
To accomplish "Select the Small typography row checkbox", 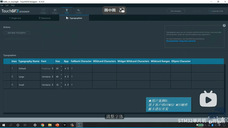I will 7,85.
